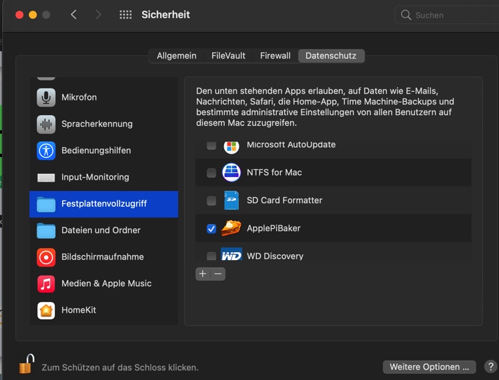Viewport: 499px width, 380px height.
Task: Click the Bildschirmaufnahme screen recording icon
Action: click(46, 257)
